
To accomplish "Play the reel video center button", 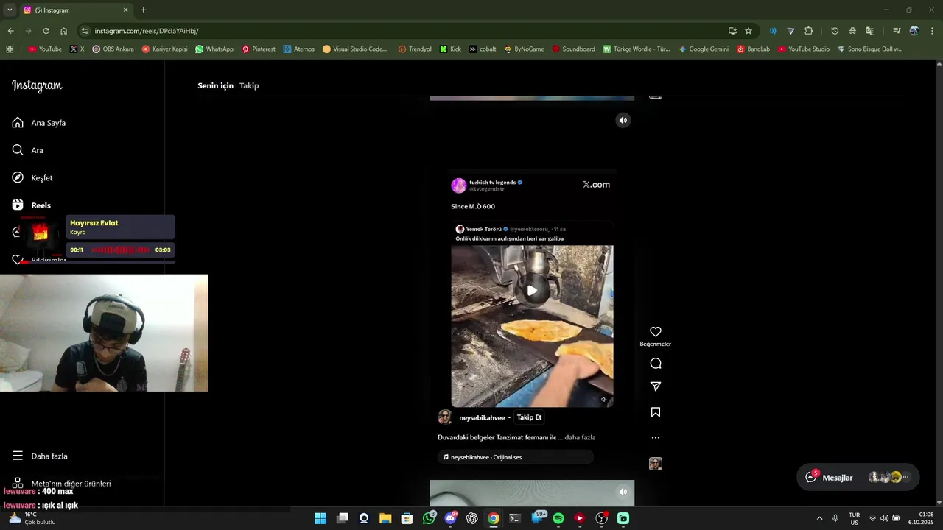I will click(532, 291).
